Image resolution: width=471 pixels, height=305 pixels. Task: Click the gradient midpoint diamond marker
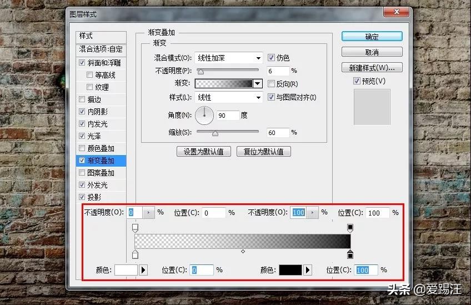pyautogui.click(x=243, y=251)
